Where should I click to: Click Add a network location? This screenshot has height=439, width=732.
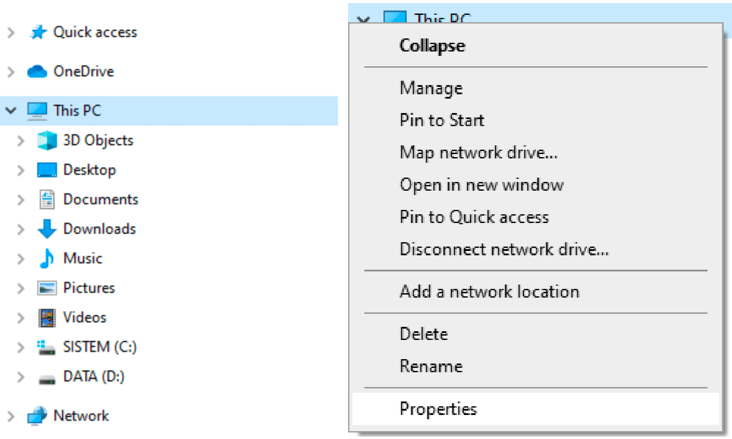tap(490, 292)
